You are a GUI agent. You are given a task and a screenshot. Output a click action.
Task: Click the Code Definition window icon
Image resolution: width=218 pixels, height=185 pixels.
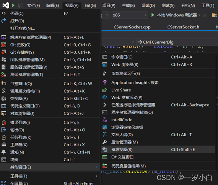[x=3, y=106]
